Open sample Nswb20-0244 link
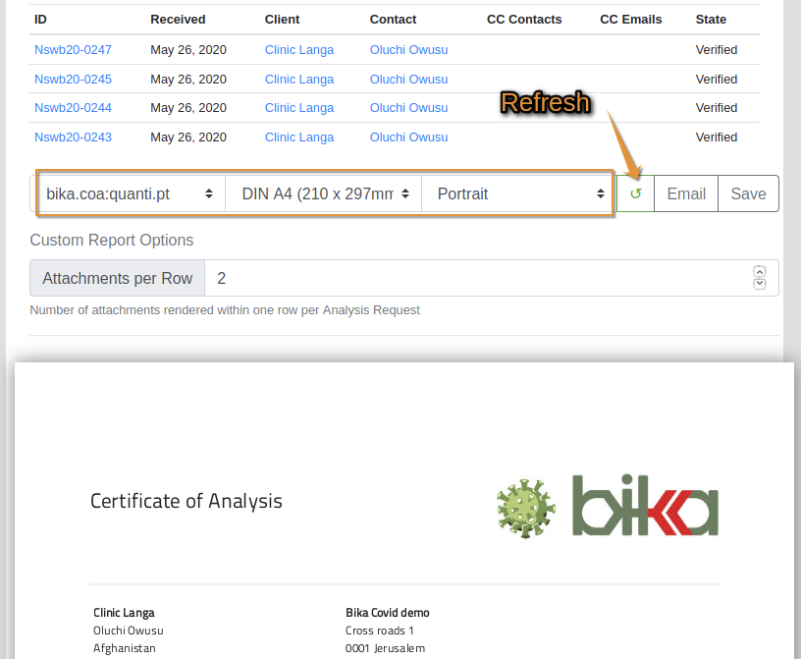Viewport: 801px width, 659px height. coord(73,108)
